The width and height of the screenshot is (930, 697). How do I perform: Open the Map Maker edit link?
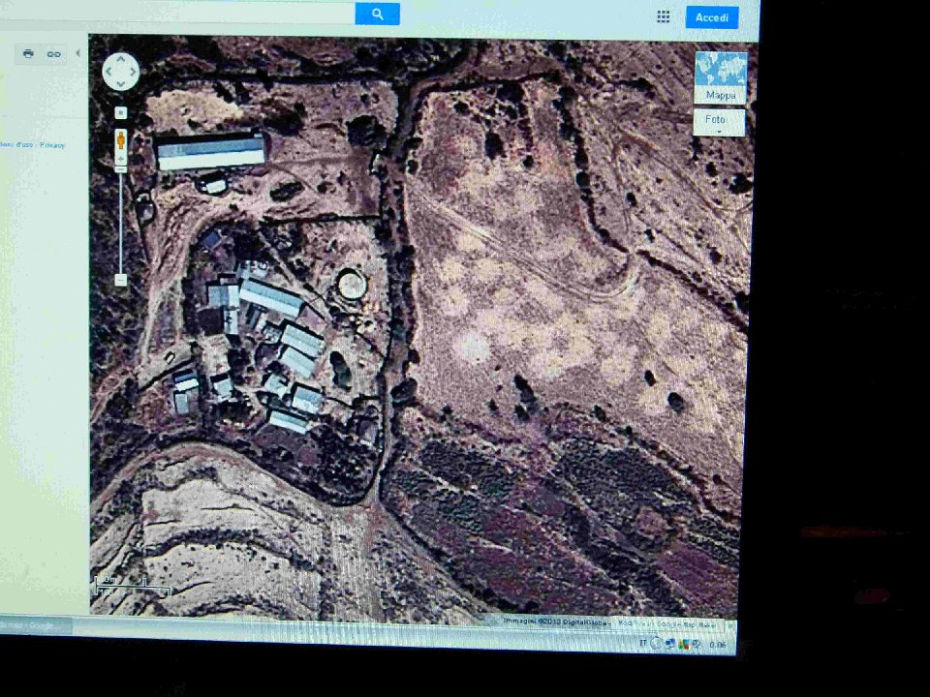point(666,624)
